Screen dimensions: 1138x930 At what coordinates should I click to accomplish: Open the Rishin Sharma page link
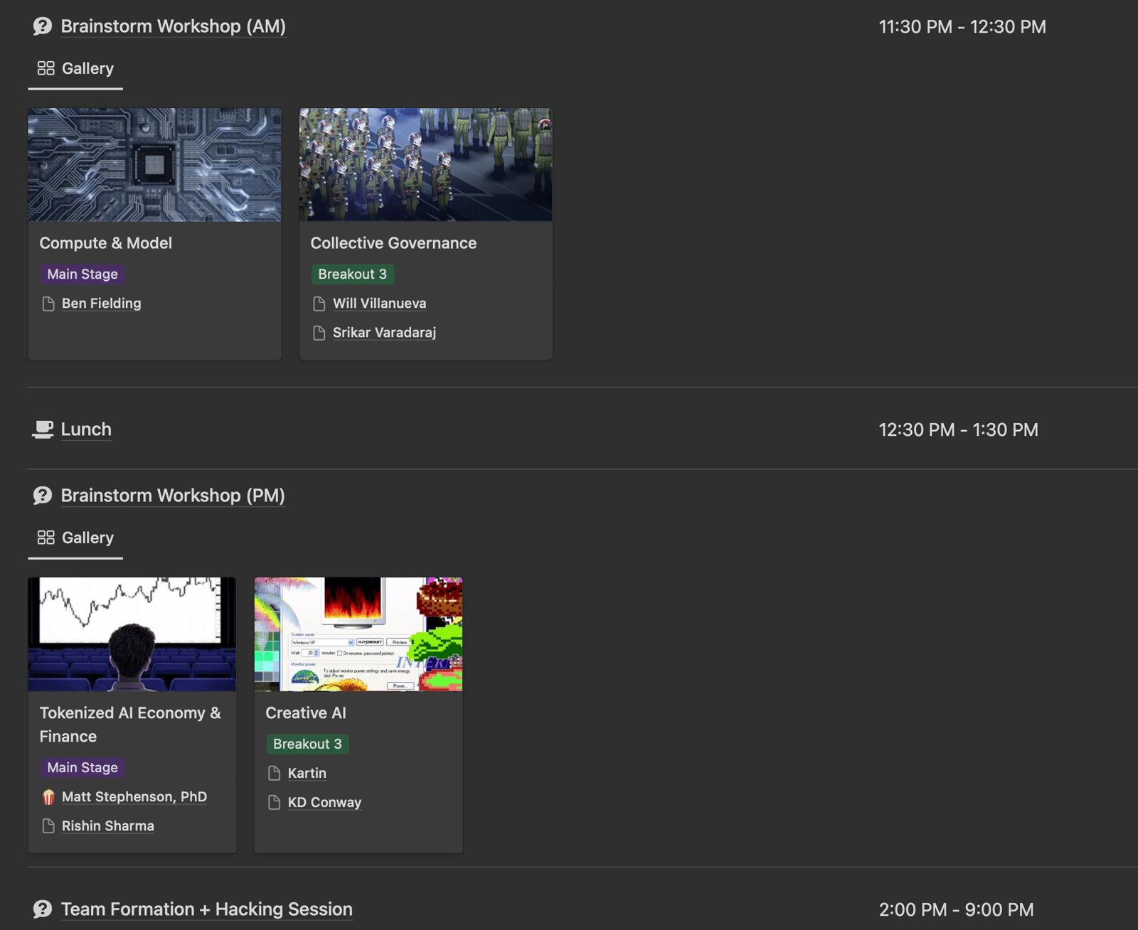pos(108,826)
